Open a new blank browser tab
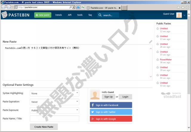 124,8
